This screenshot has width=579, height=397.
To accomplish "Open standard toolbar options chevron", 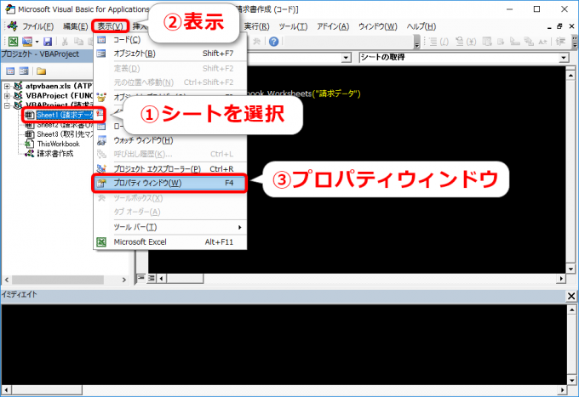I will [x=417, y=42].
